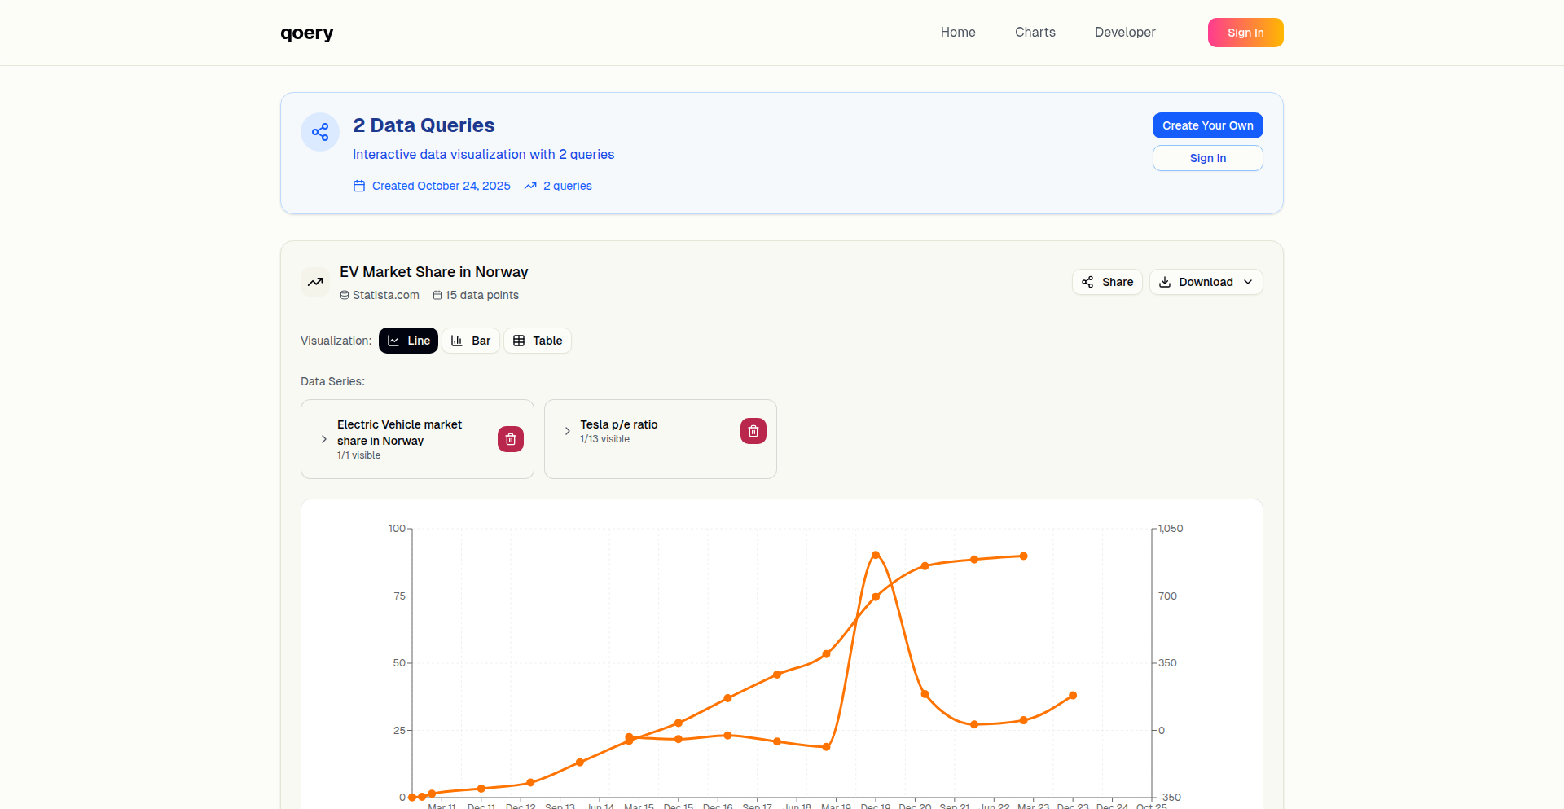
Task: Delete the Electric Vehicle market share series
Action: tap(511, 439)
